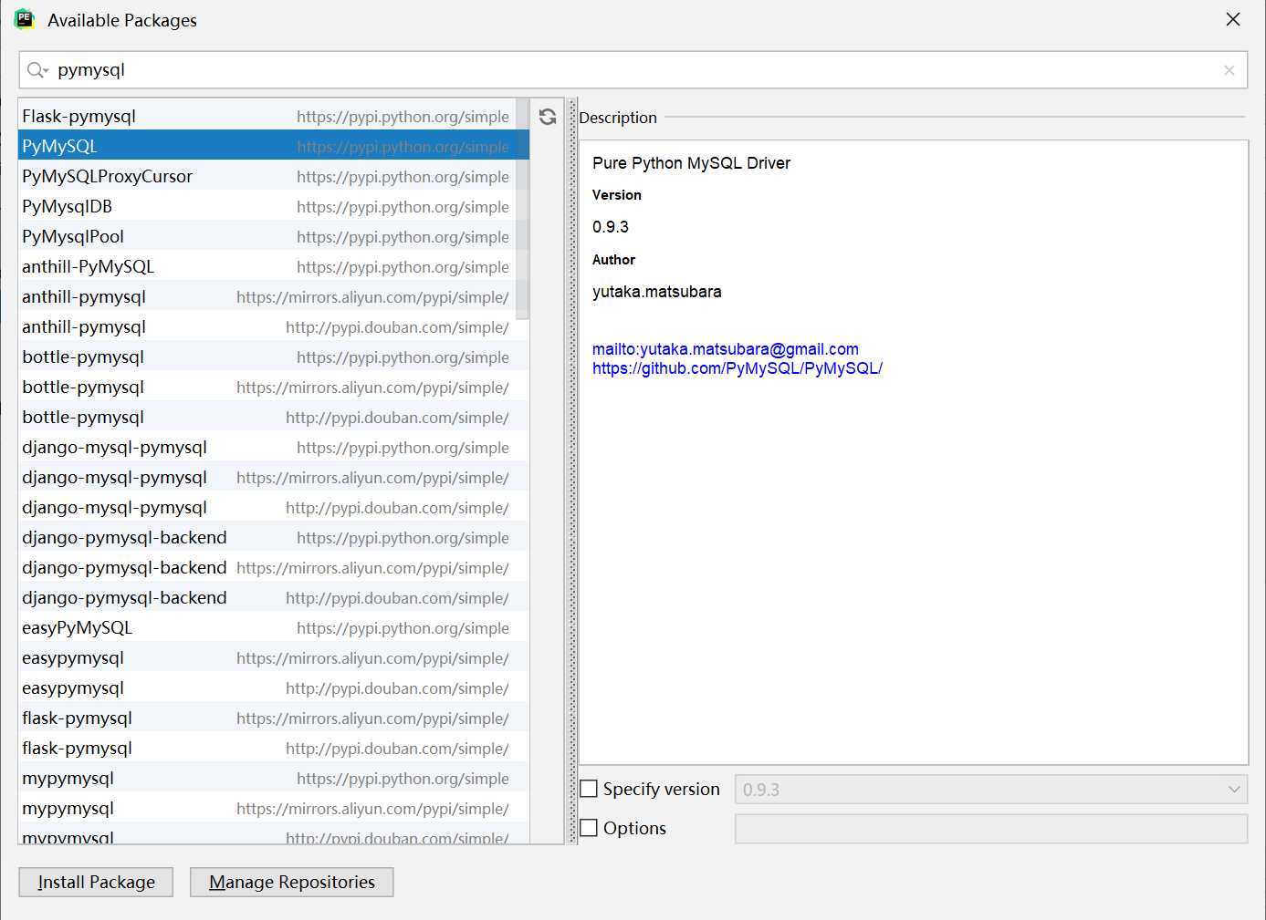The width and height of the screenshot is (1266, 920).
Task: Click the Options text field
Action: (x=991, y=829)
